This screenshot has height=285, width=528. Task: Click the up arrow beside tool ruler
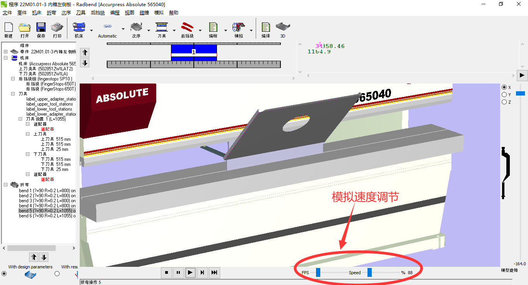85,53
